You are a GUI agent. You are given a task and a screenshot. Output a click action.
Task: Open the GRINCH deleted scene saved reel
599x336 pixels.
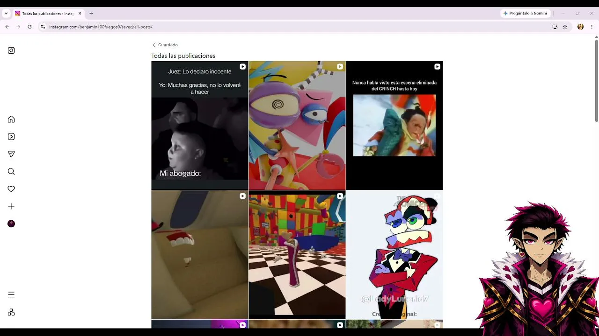click(x=394, y=126)
